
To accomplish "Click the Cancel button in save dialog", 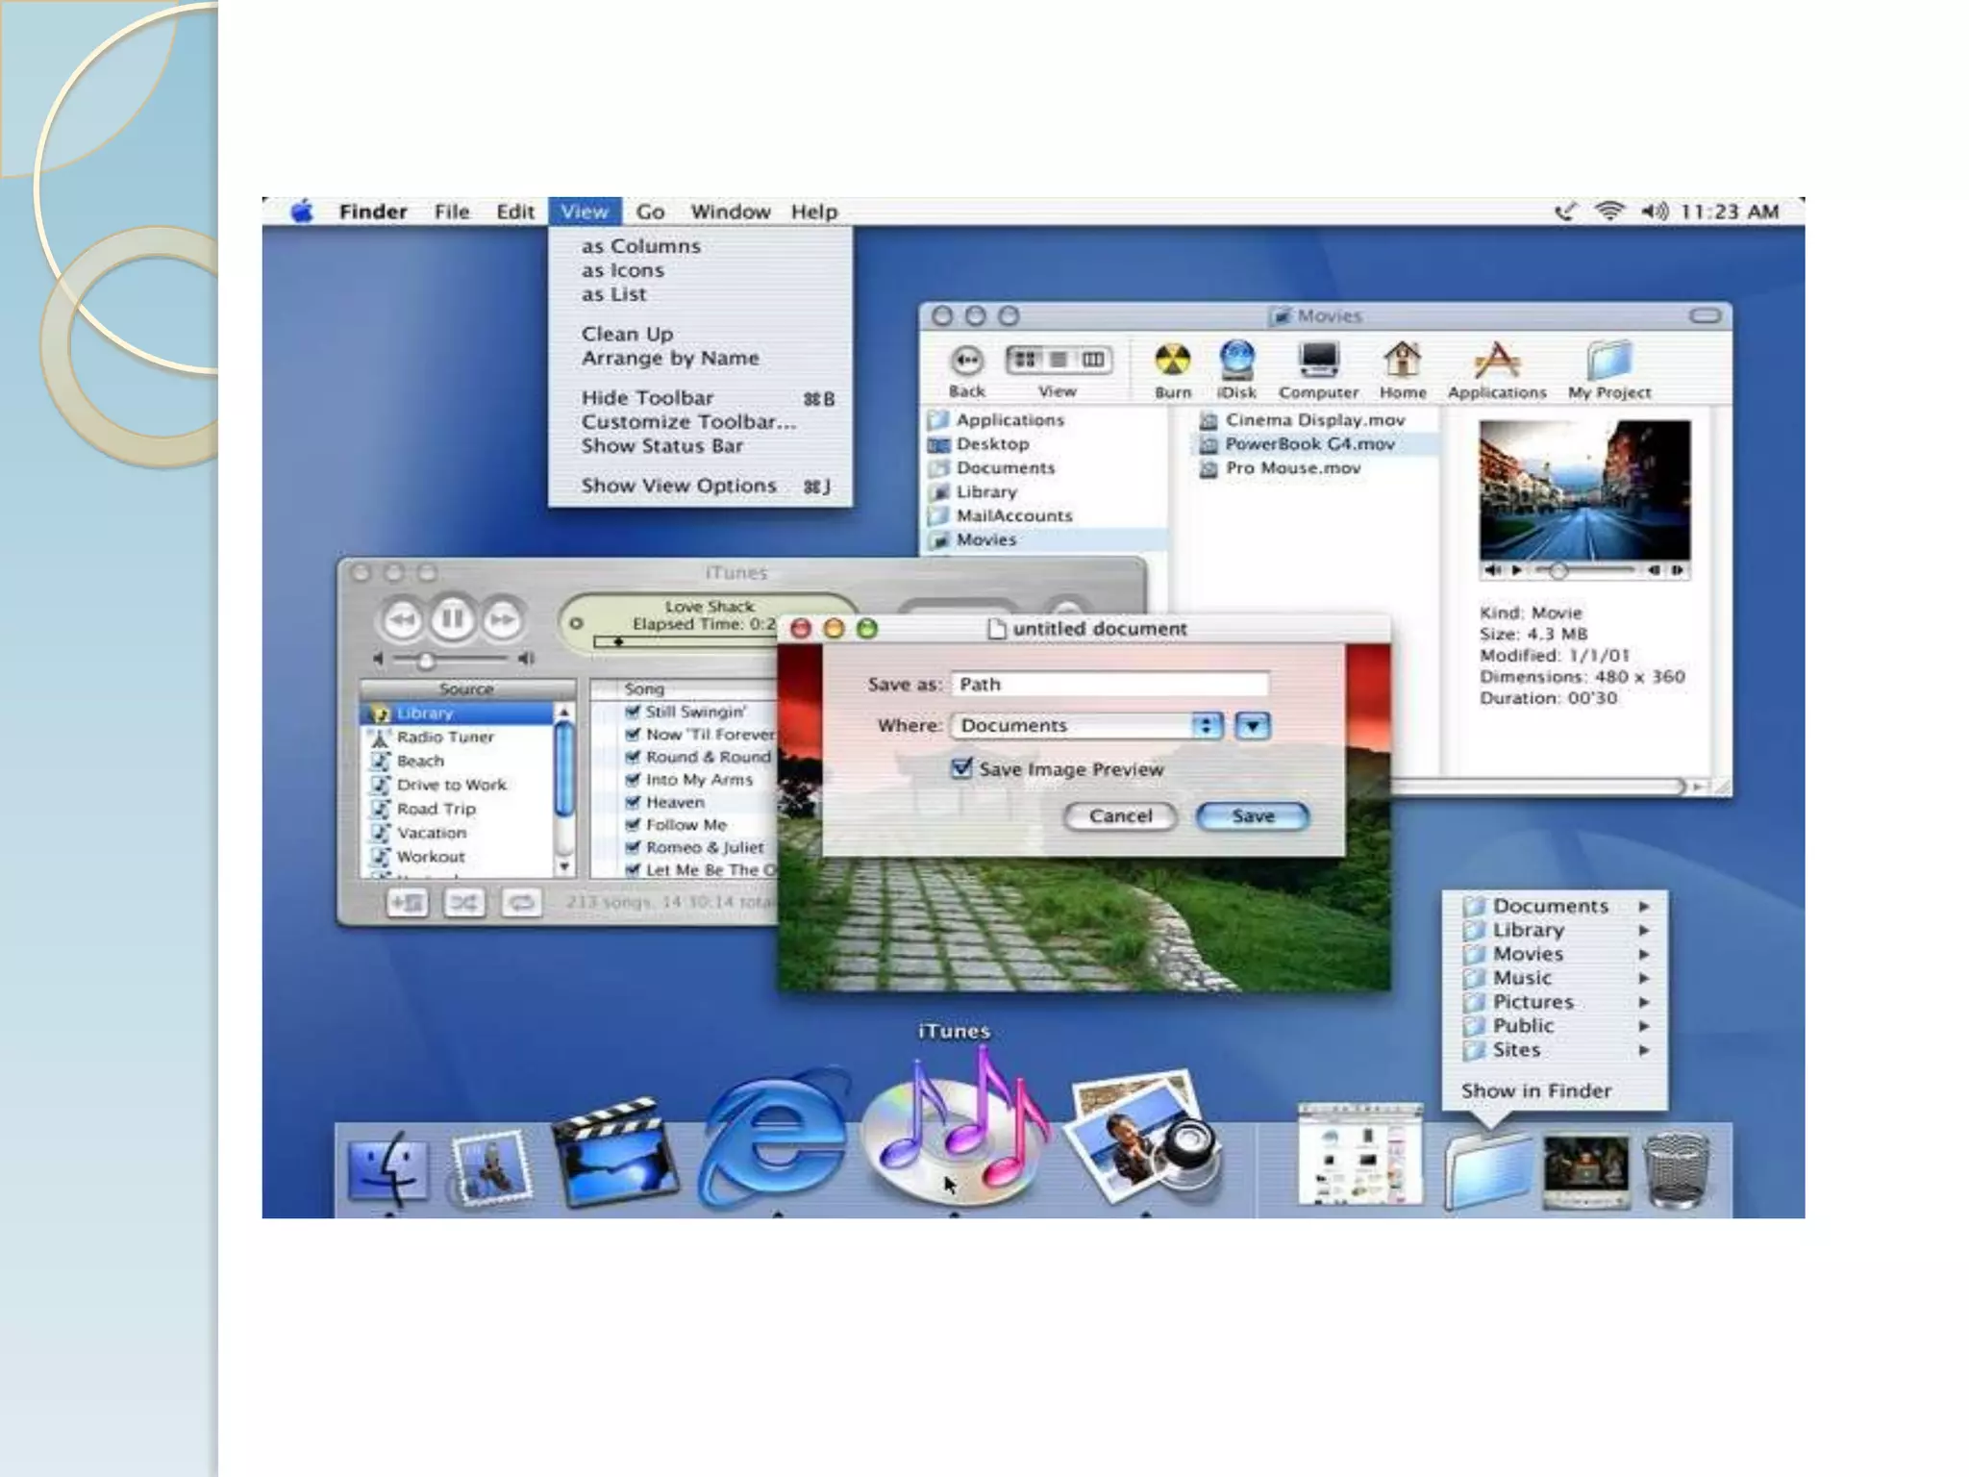I will coord(1120,816).
